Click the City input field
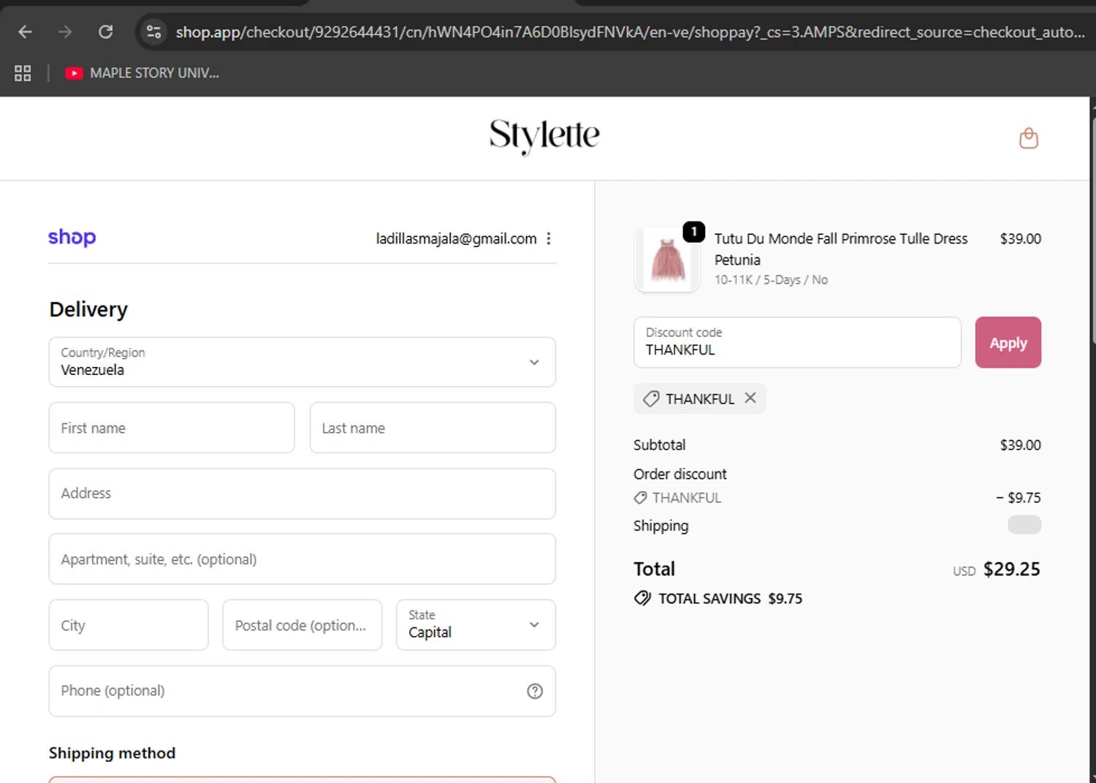This screenshot has height=783, width=1096. point(129,625)
